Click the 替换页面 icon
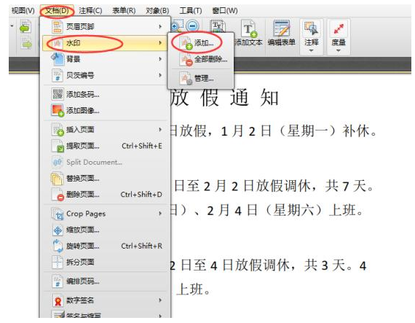Screen dimensions: 415x323 (x=57, y=179)
